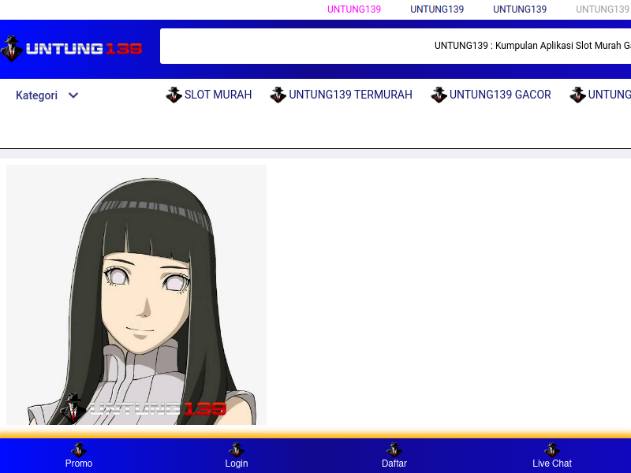Open the Login button label
631x473 pixels.
[237, 464]
